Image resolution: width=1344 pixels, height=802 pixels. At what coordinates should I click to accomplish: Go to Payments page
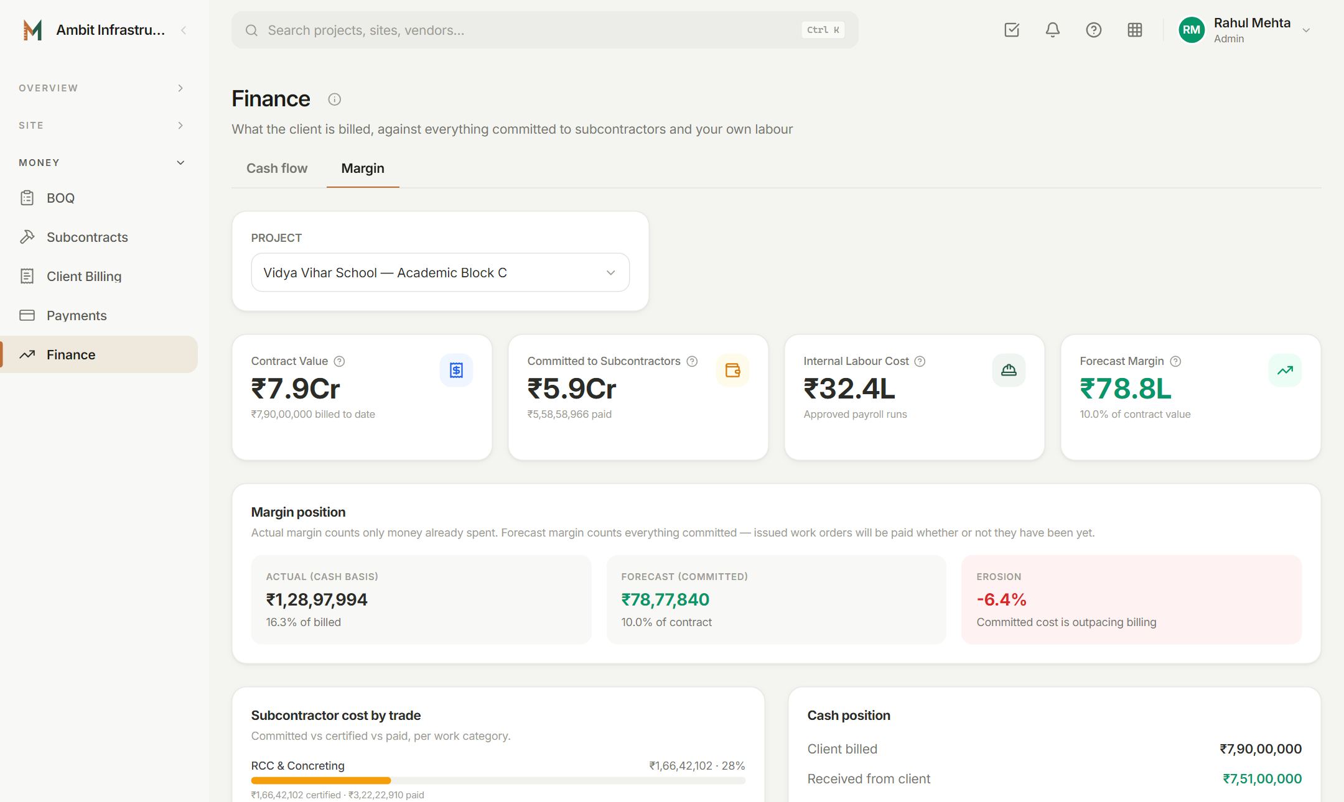[x=99, y=315]
